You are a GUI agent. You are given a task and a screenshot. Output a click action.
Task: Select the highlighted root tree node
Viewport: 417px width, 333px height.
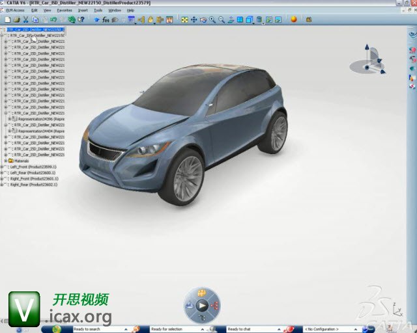tap(35, 29)
